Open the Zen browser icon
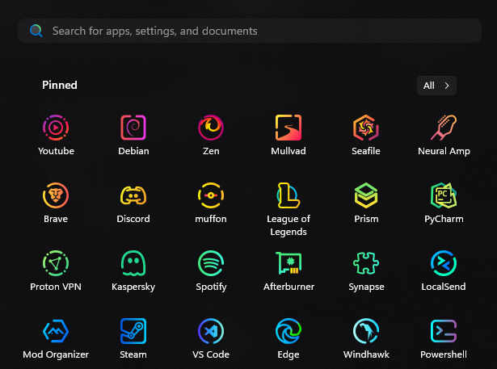This screenshot has width=497, height=369. (211, 128)
